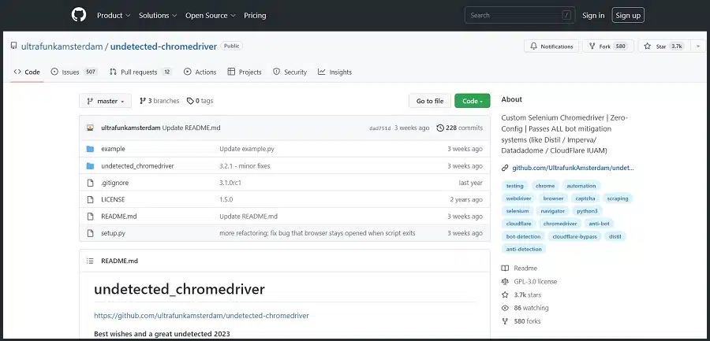The height and width of the screenshot is (341, 710).
Task: Click the Sign up button
Action: (x=628, y=15)
